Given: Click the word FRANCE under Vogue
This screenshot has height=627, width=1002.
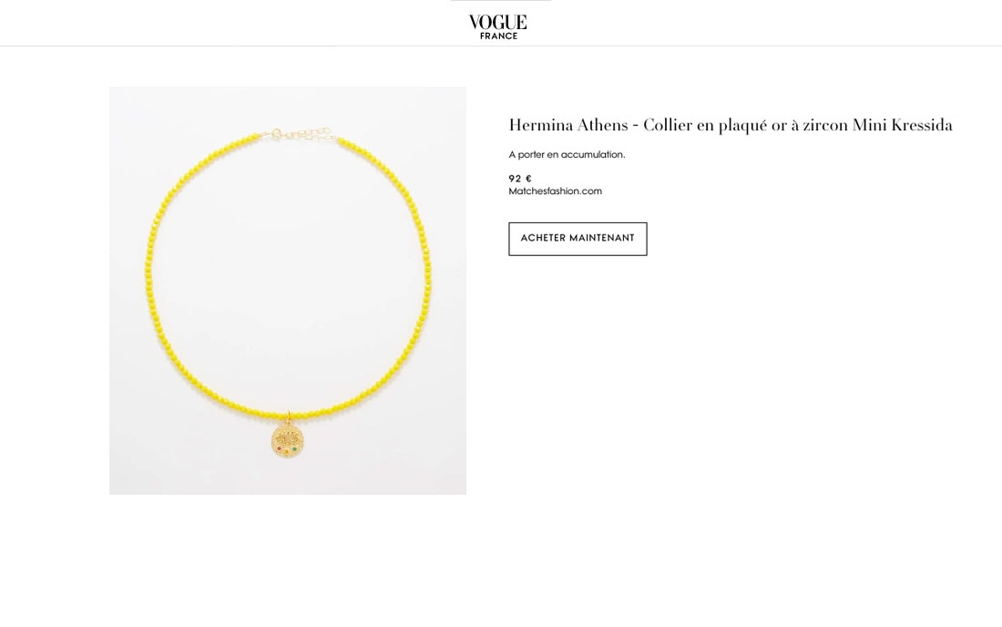Looking at the screenshot, I should tap(498, 36).
